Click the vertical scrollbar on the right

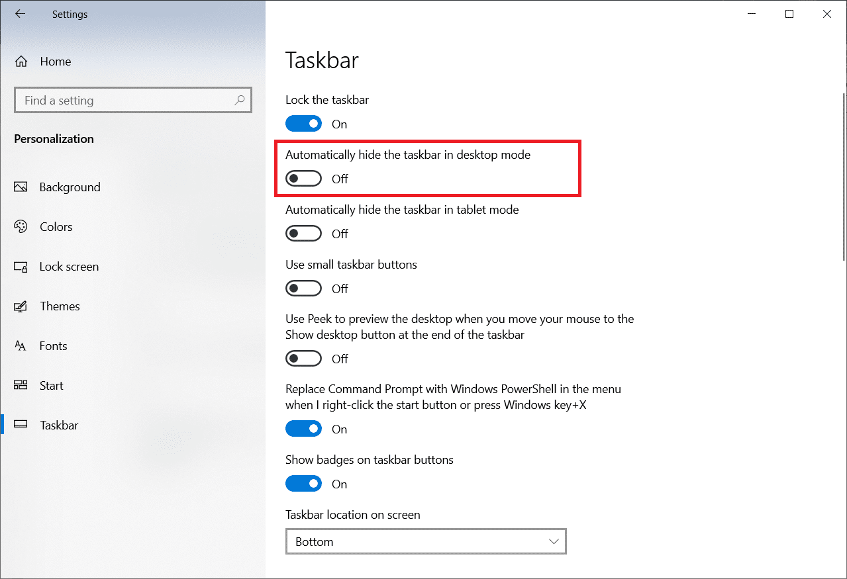pyautogui.click(x=843, y=179)
